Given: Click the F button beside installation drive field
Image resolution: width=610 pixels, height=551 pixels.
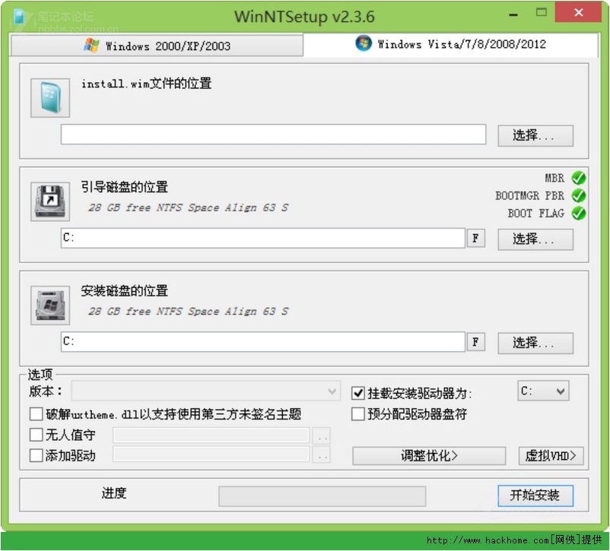Looking at the screenshot, I should pos(476,342).
